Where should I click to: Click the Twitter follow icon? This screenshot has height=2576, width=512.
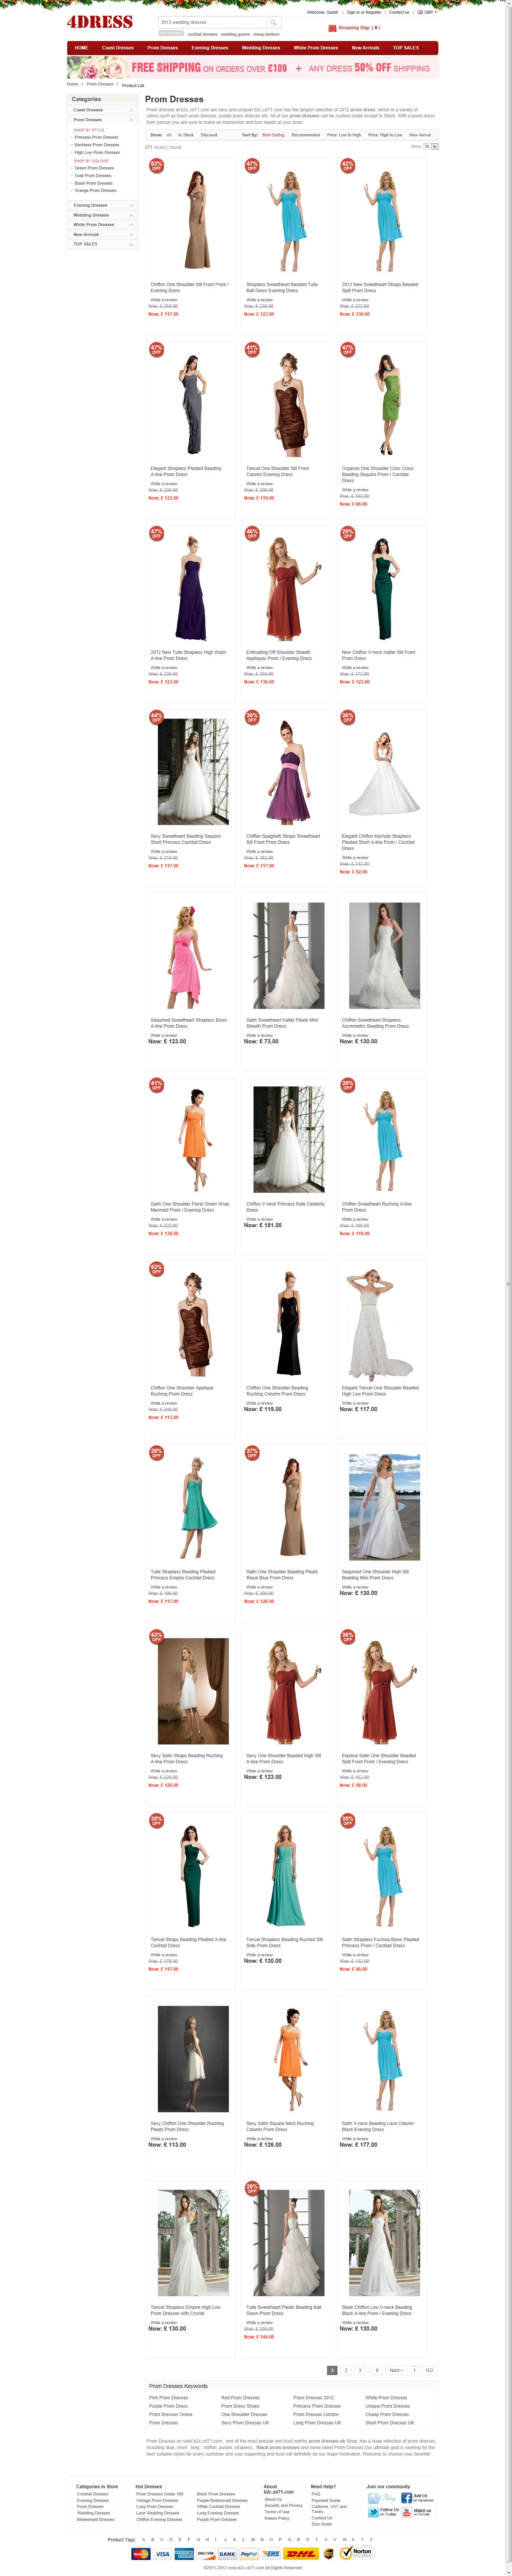(373, 2512)
